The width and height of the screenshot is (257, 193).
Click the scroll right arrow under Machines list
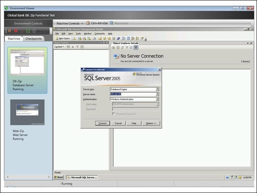tap(49, 177)
